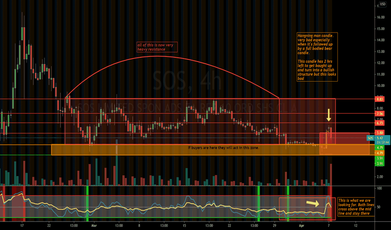
Task: Select the 7.56 red price label
Action: click(x=380, y=114)
